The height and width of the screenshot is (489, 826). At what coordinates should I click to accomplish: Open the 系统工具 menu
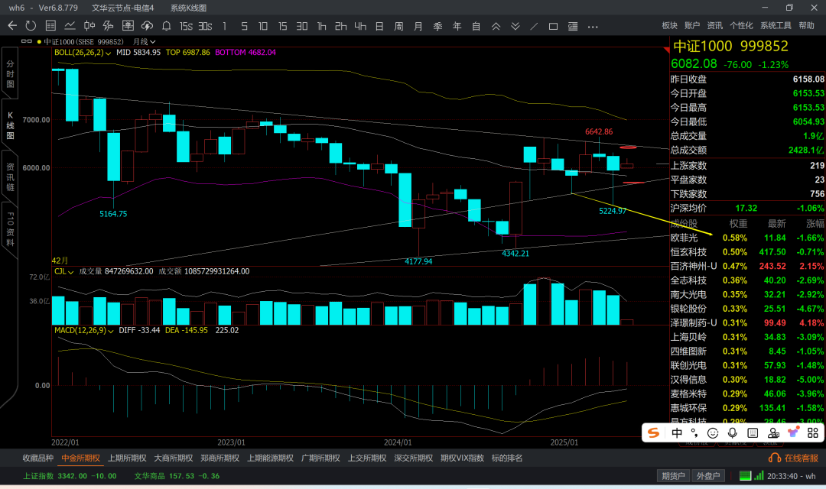776,26
